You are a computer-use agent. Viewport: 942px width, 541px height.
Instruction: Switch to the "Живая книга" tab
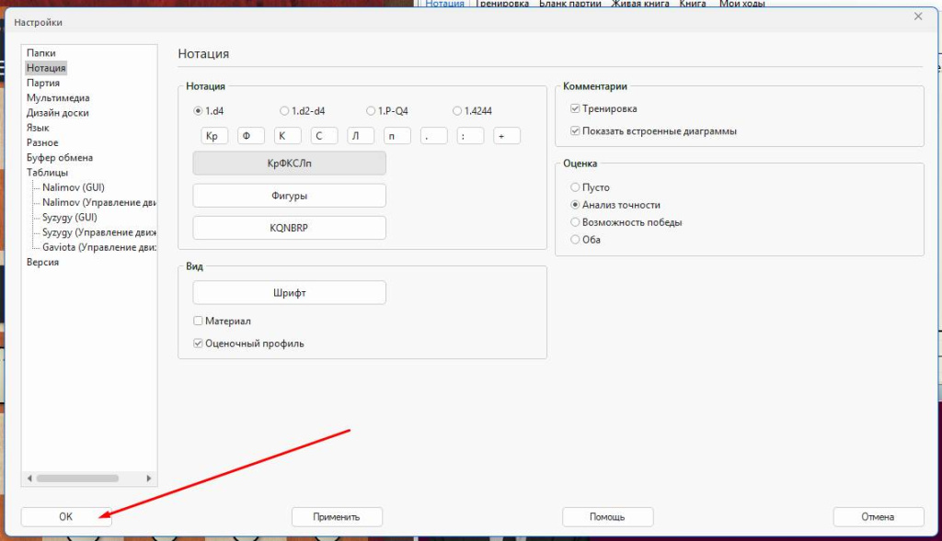point(640,4)
